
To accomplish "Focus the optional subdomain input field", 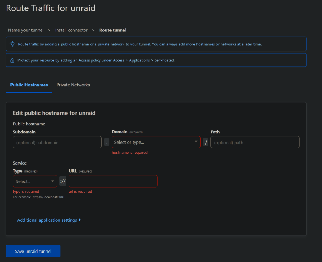I will click(x=57, y=142).
